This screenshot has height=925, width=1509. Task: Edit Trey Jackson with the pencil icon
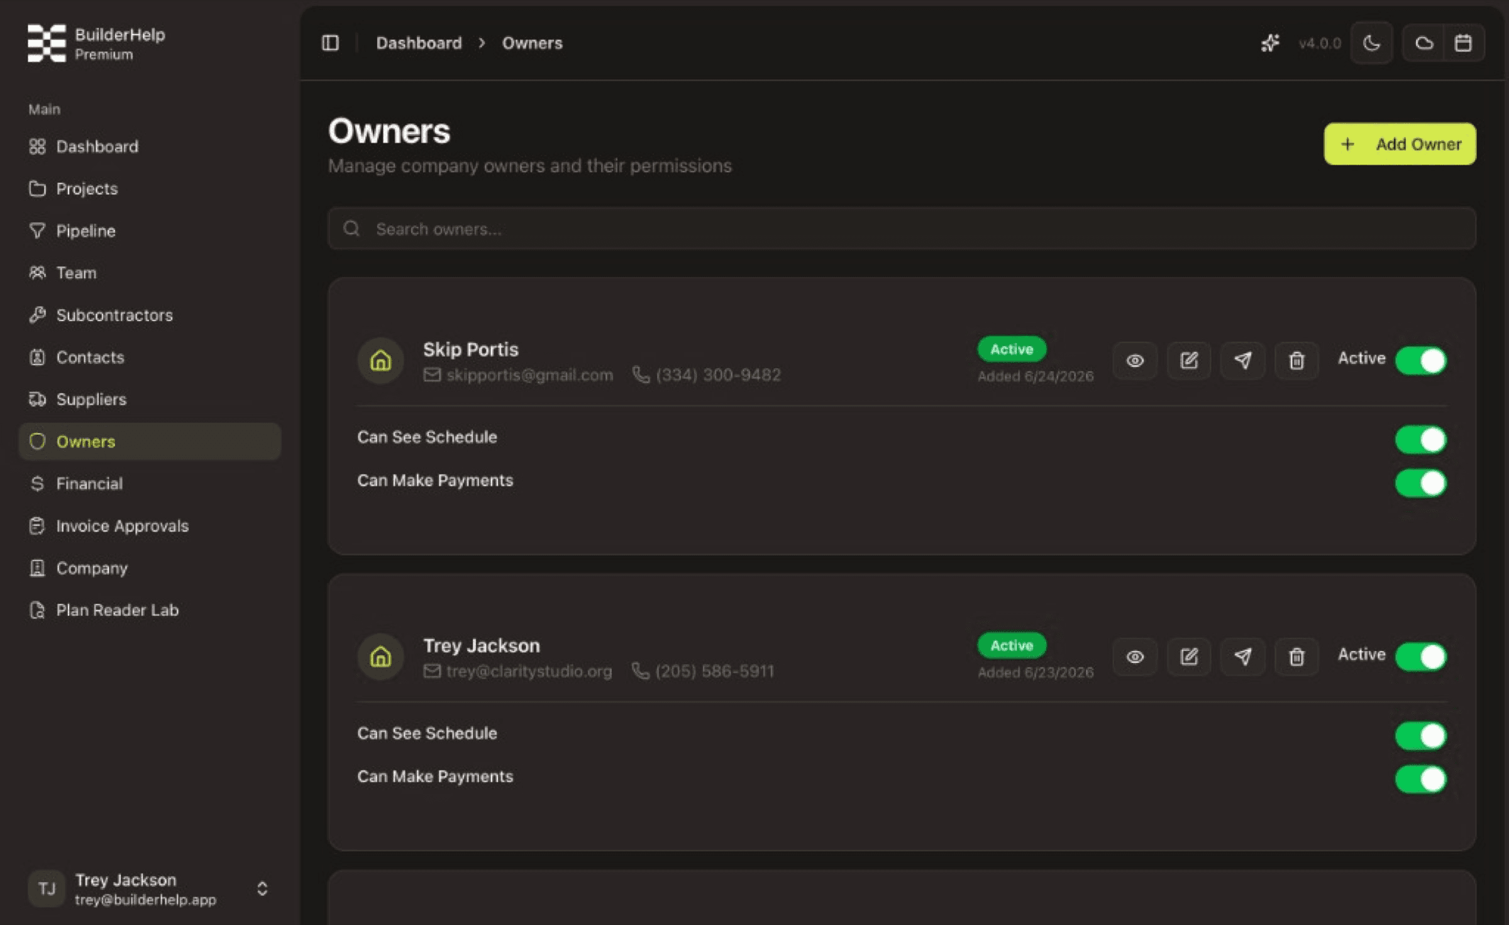tap(1188, 657)
